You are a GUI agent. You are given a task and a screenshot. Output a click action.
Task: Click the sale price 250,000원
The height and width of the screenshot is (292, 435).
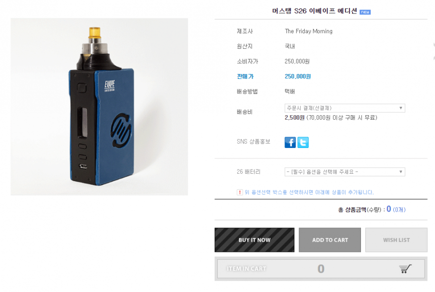coord(298,76)
